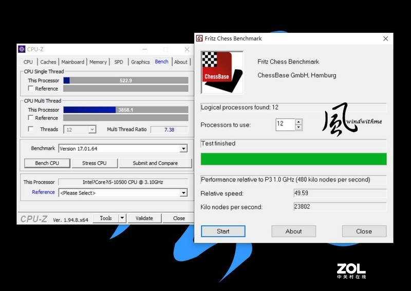Select the Bench tab
Screen dimensions: 411x291
[x=161, y=61]
